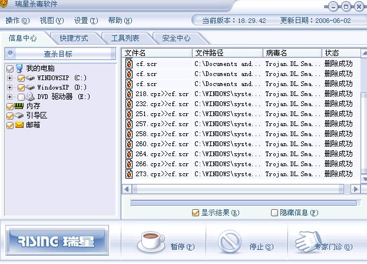Switch to the 信息中心 tab
367x264 pixels.
click(23, 38)
